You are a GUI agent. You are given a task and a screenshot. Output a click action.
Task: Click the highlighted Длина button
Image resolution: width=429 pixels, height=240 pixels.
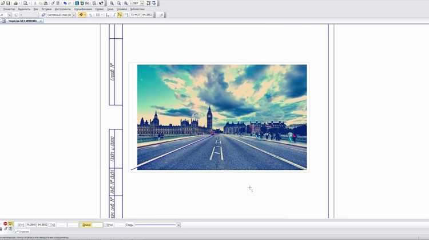(x=86, y=225)
